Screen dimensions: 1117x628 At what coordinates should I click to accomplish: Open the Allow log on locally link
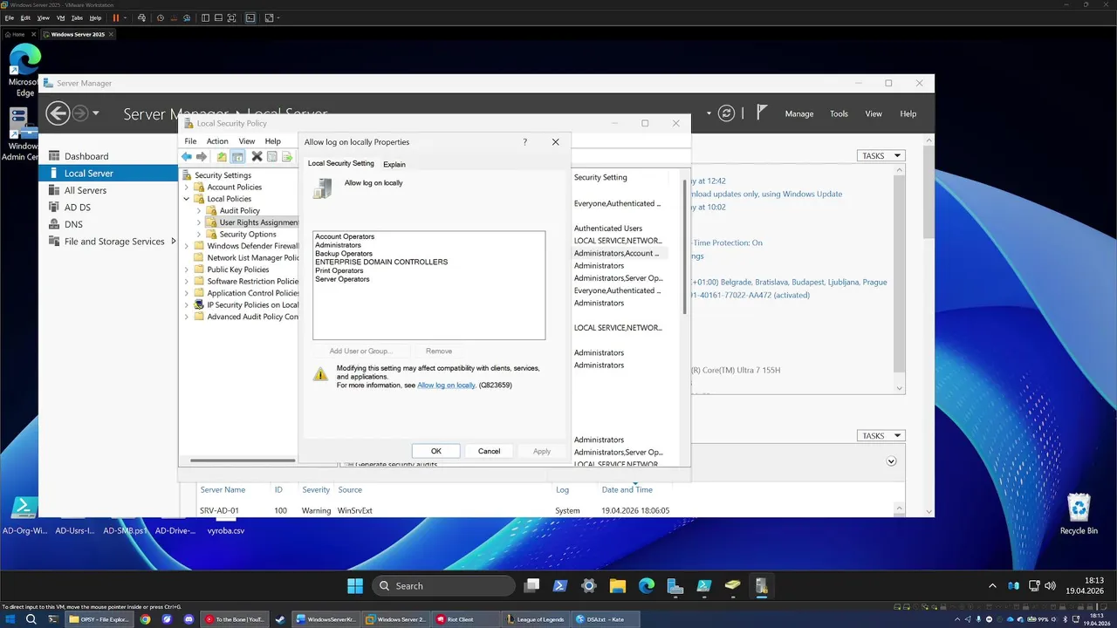446,385
